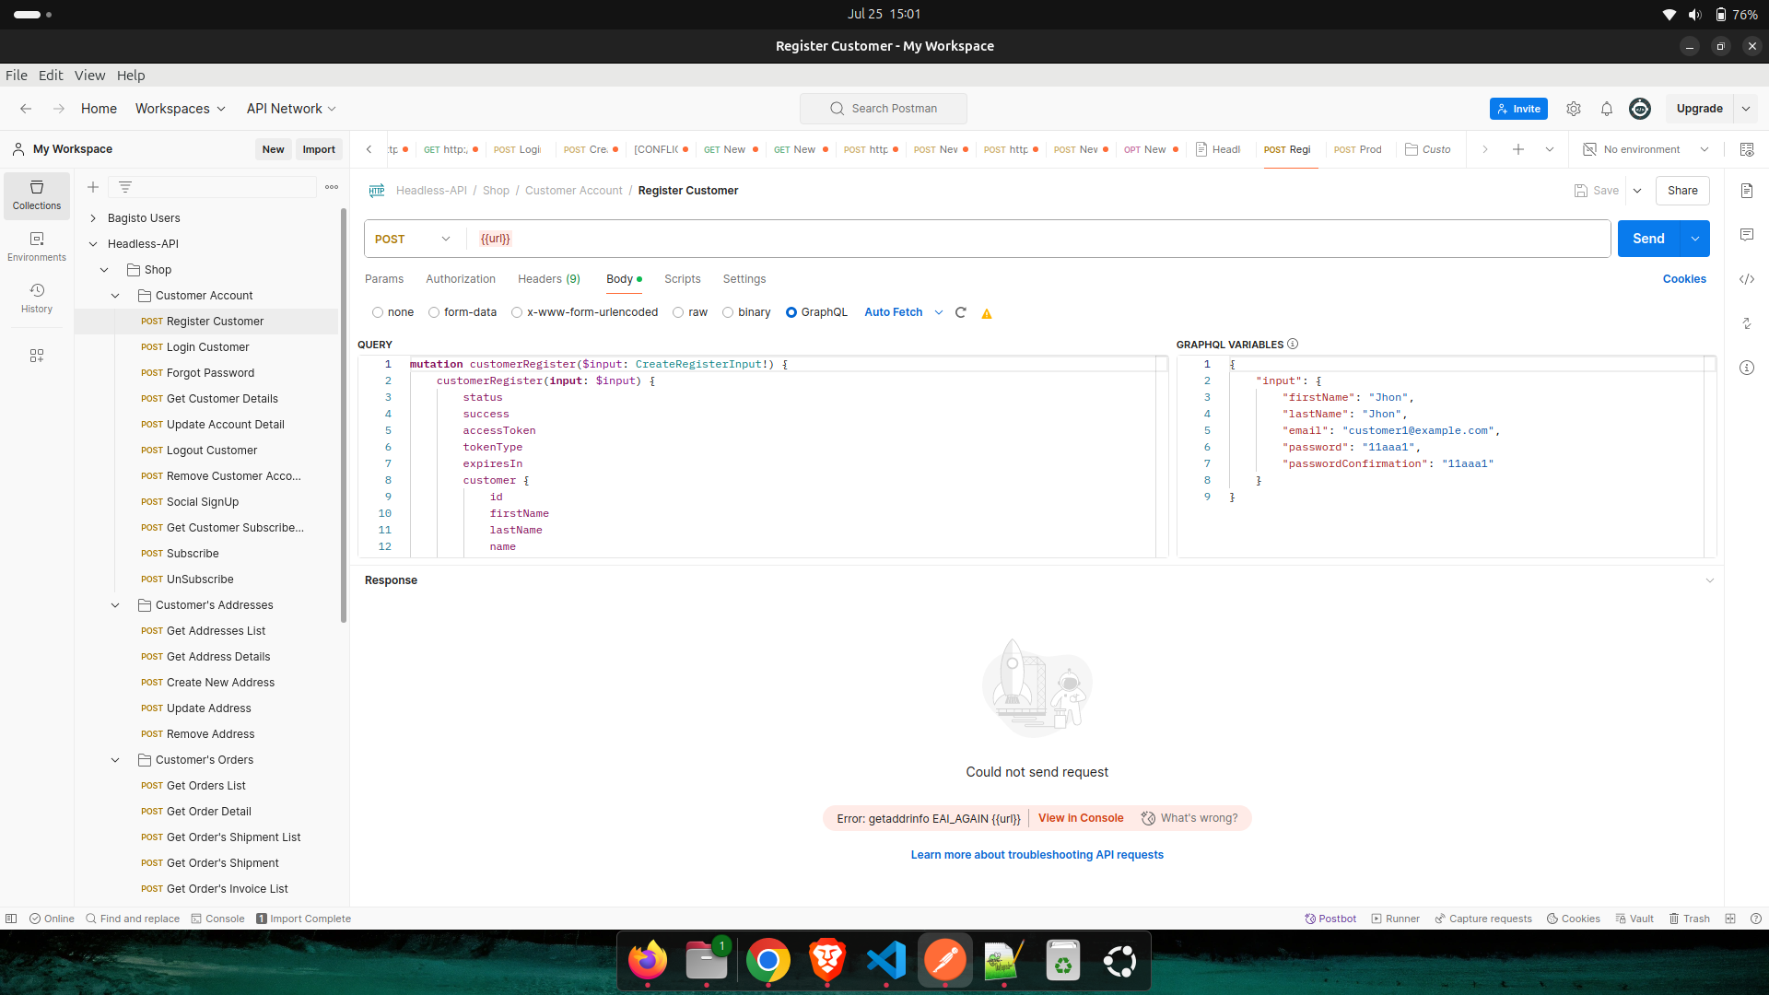Click the Auto Fetch refresh icon
This screenshot has height=995, width=1769.
[960, 312]
